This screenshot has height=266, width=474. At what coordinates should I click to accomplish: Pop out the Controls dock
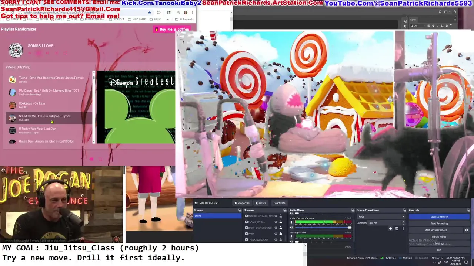tap(468, 210)
